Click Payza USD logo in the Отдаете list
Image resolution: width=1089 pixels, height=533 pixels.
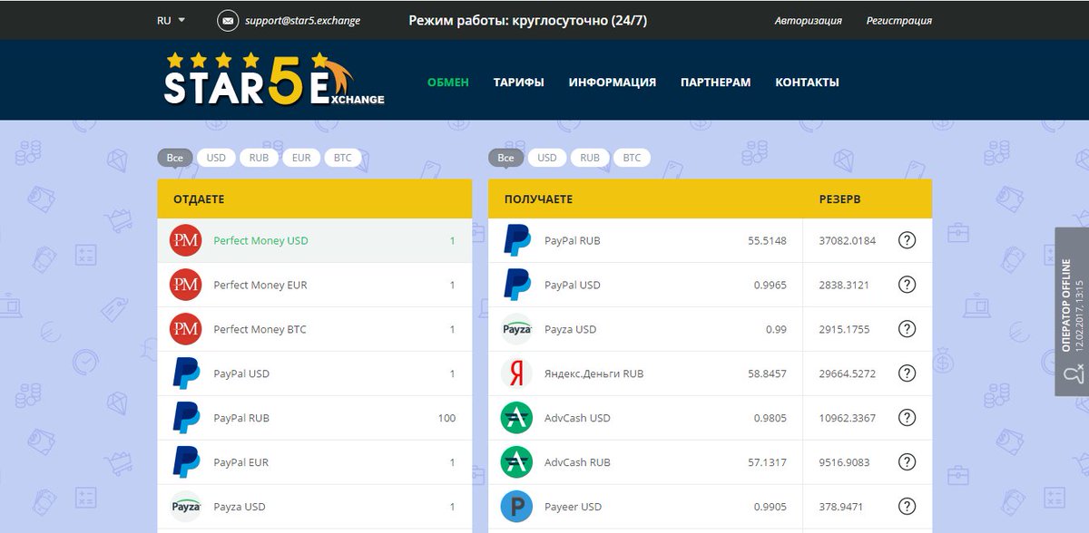185,507
